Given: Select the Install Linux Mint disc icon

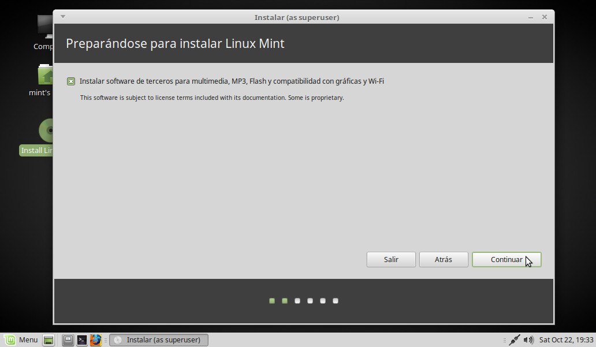Looking at the screenshot, I should click(x=45, y=130).
